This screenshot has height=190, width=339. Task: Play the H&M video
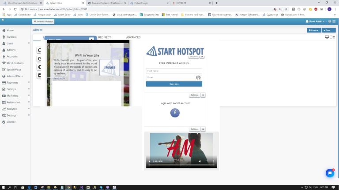pyautogui.click(x=151, y=161)
